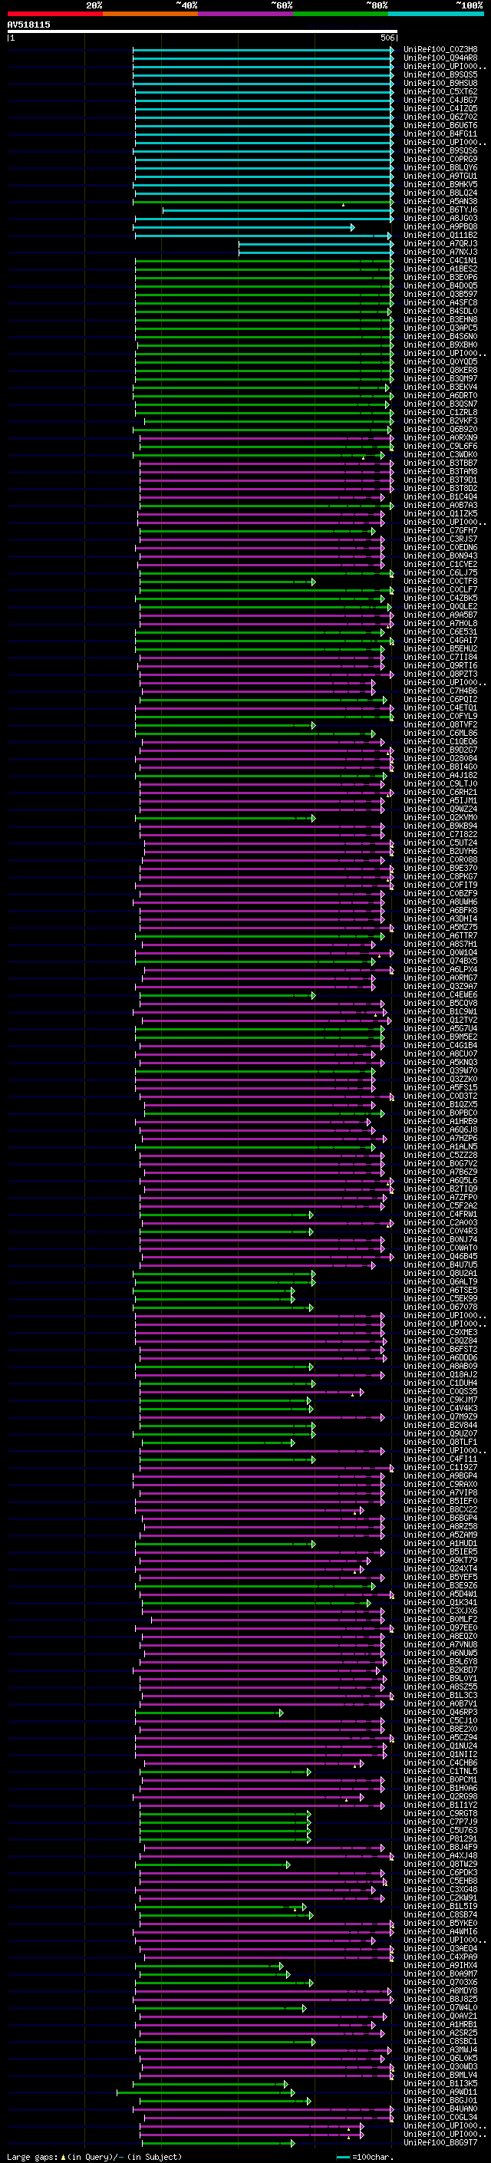Select UniRef100_Q8TVF2 entry
Screen dimensions: 491x2163
point(440,724)
